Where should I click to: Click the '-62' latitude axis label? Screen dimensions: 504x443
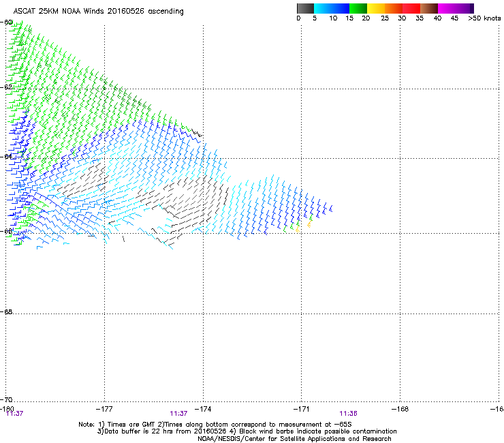pyautogui.click(x=6, y=87)
